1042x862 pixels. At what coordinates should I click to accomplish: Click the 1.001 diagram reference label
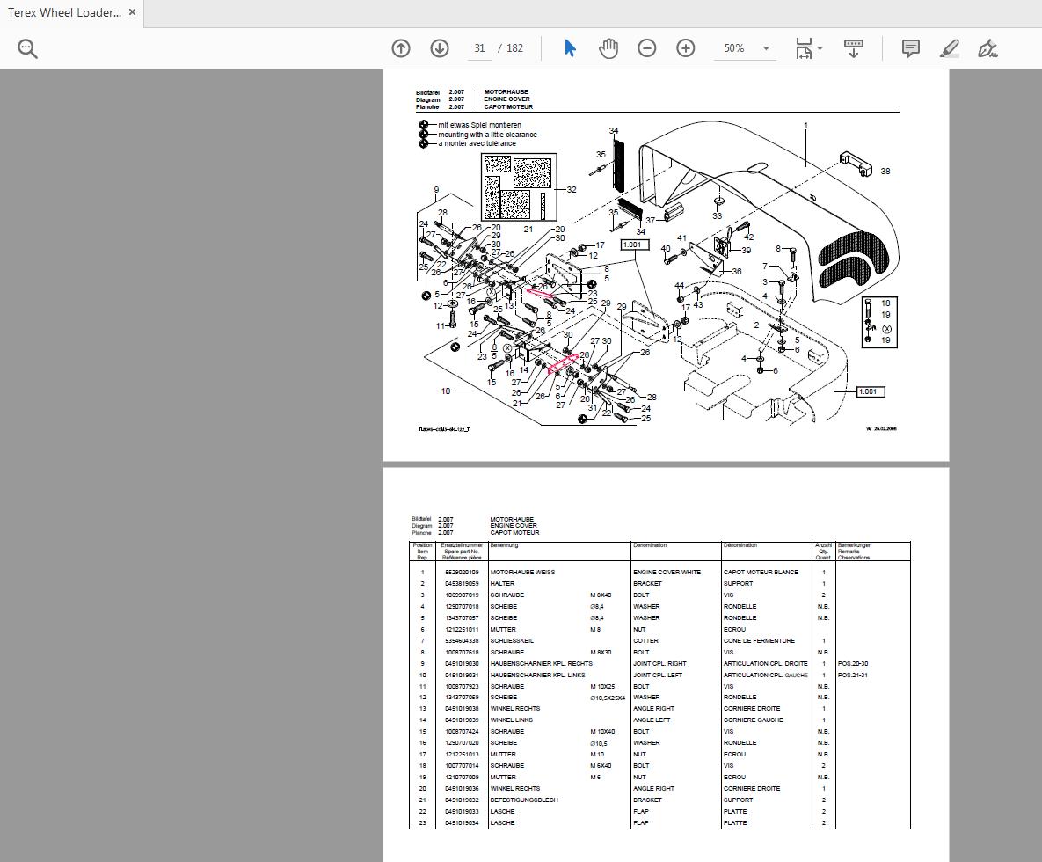coord(633,245)
